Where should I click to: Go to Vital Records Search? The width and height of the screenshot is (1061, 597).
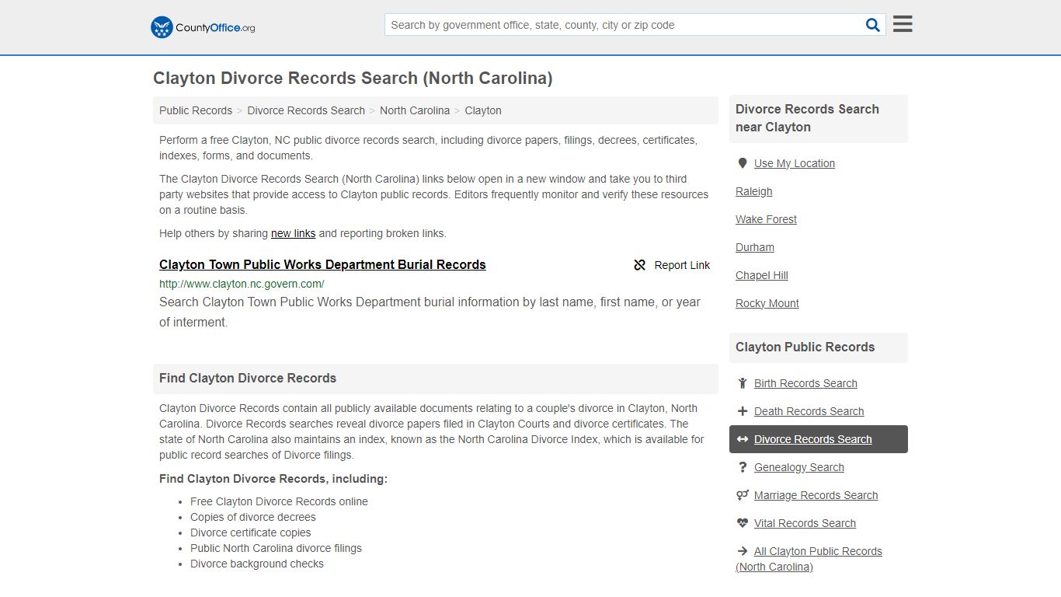(x=805, y=523)
